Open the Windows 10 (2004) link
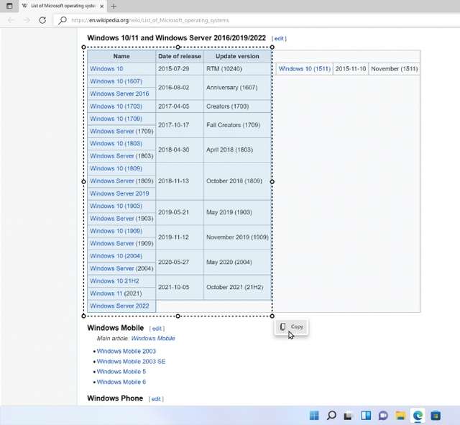Viewport: 460px width, 425px height. pyautogui.click(x=116, y=256)
